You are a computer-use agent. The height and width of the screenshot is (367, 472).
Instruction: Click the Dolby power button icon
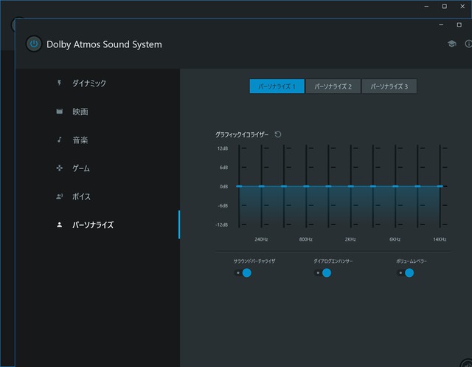[x=33, y=44]
